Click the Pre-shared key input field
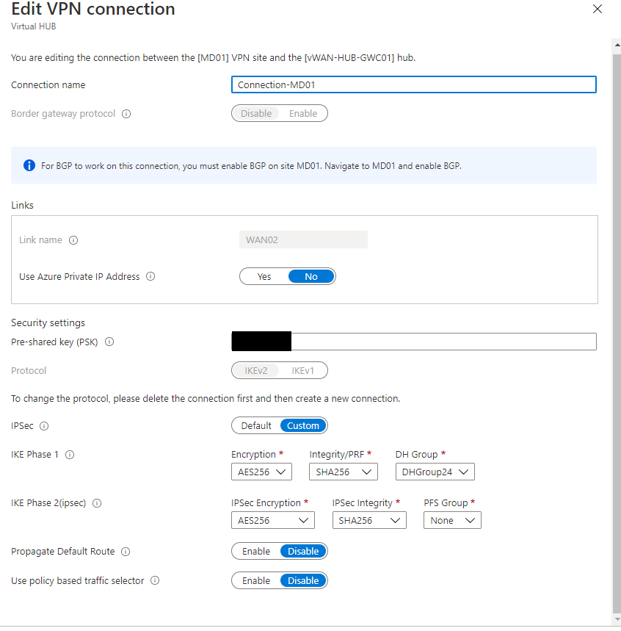The width and height of the screenshot is (621, 631). 413,342
